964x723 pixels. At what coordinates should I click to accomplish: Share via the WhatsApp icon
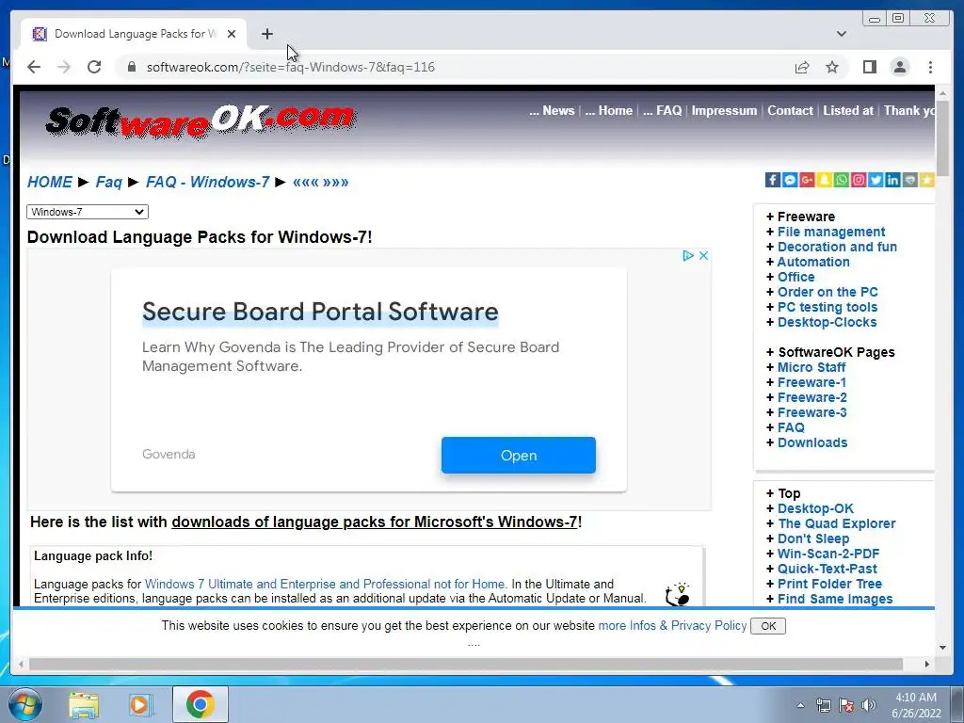coord(842,180)
